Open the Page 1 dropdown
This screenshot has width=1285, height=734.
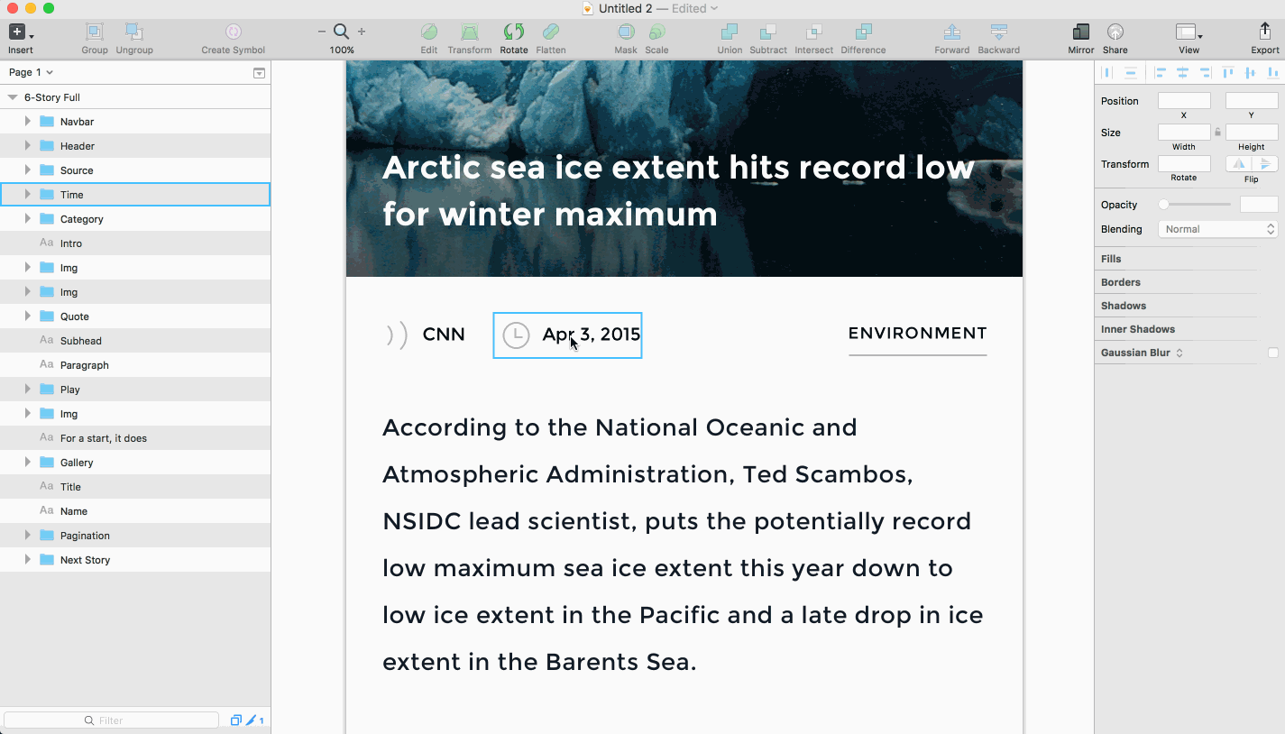click(31, 72)
